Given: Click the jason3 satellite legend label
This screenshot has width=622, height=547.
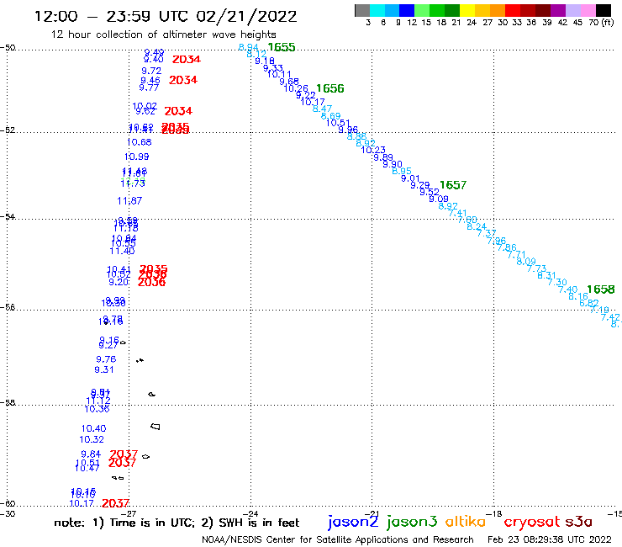Looking at the screenshot, I should point(412,522).
